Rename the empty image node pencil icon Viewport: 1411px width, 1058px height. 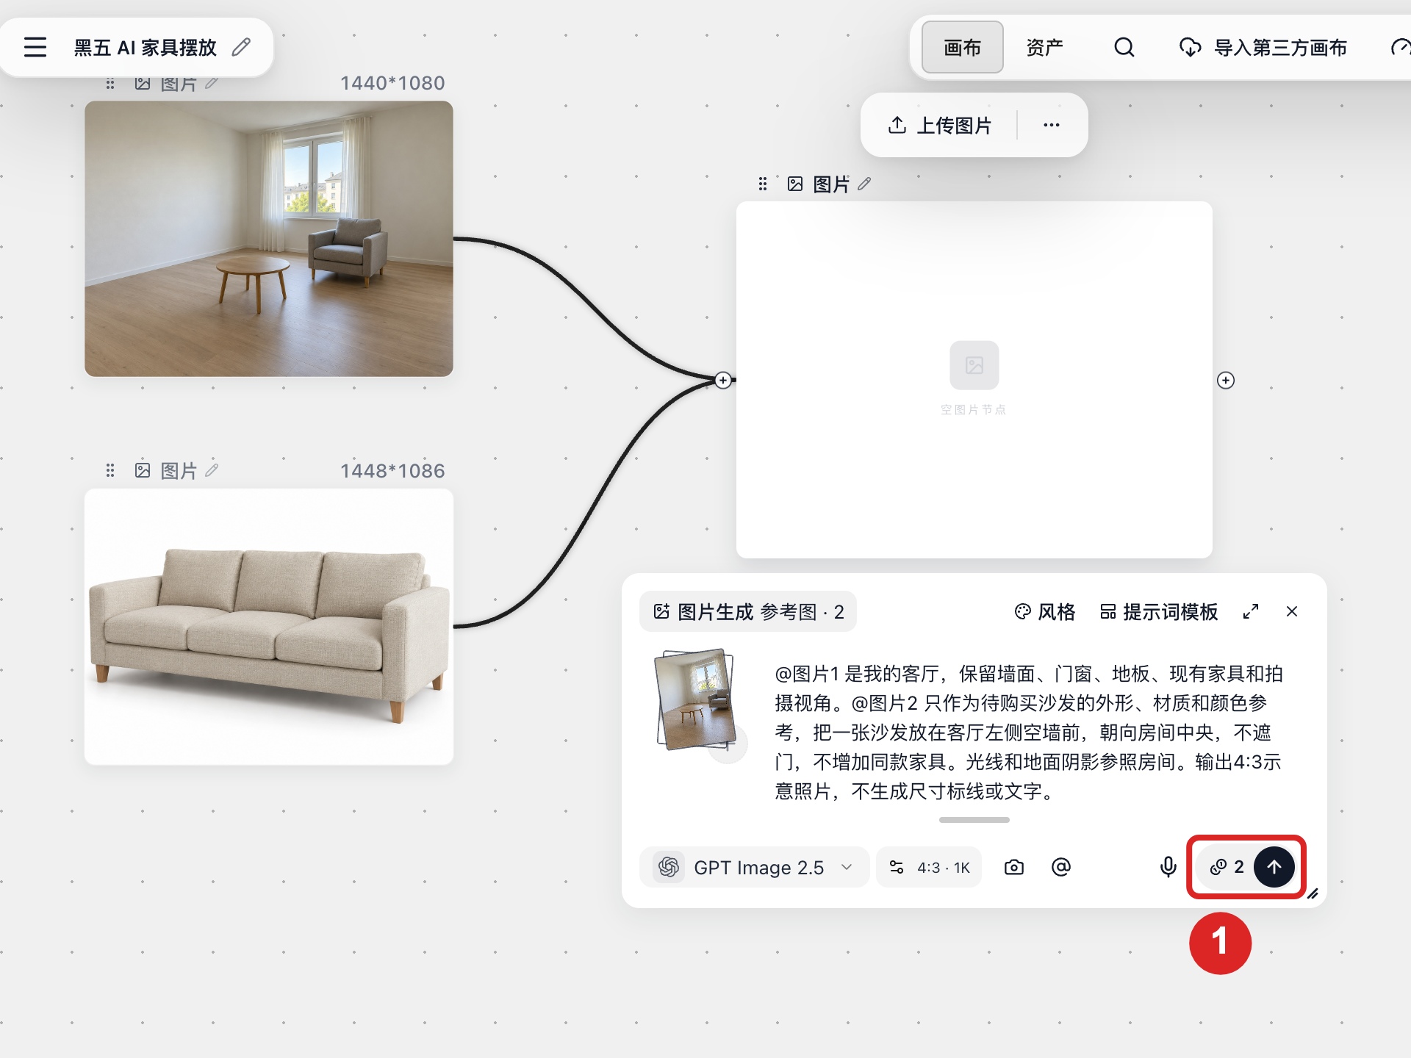(864, 184)
